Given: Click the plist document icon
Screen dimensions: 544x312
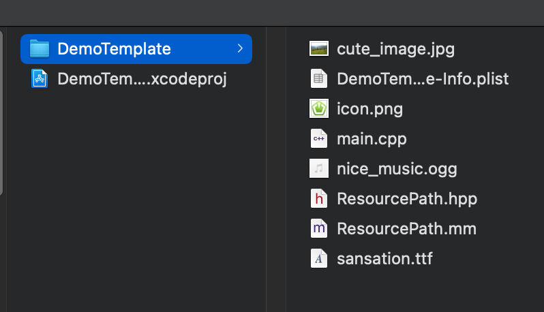Looking at the screenshot, I should pyautogui.click(x=318, y=78).
